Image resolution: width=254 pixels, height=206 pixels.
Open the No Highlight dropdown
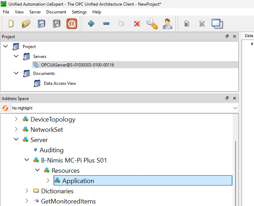tap(235, 108)
